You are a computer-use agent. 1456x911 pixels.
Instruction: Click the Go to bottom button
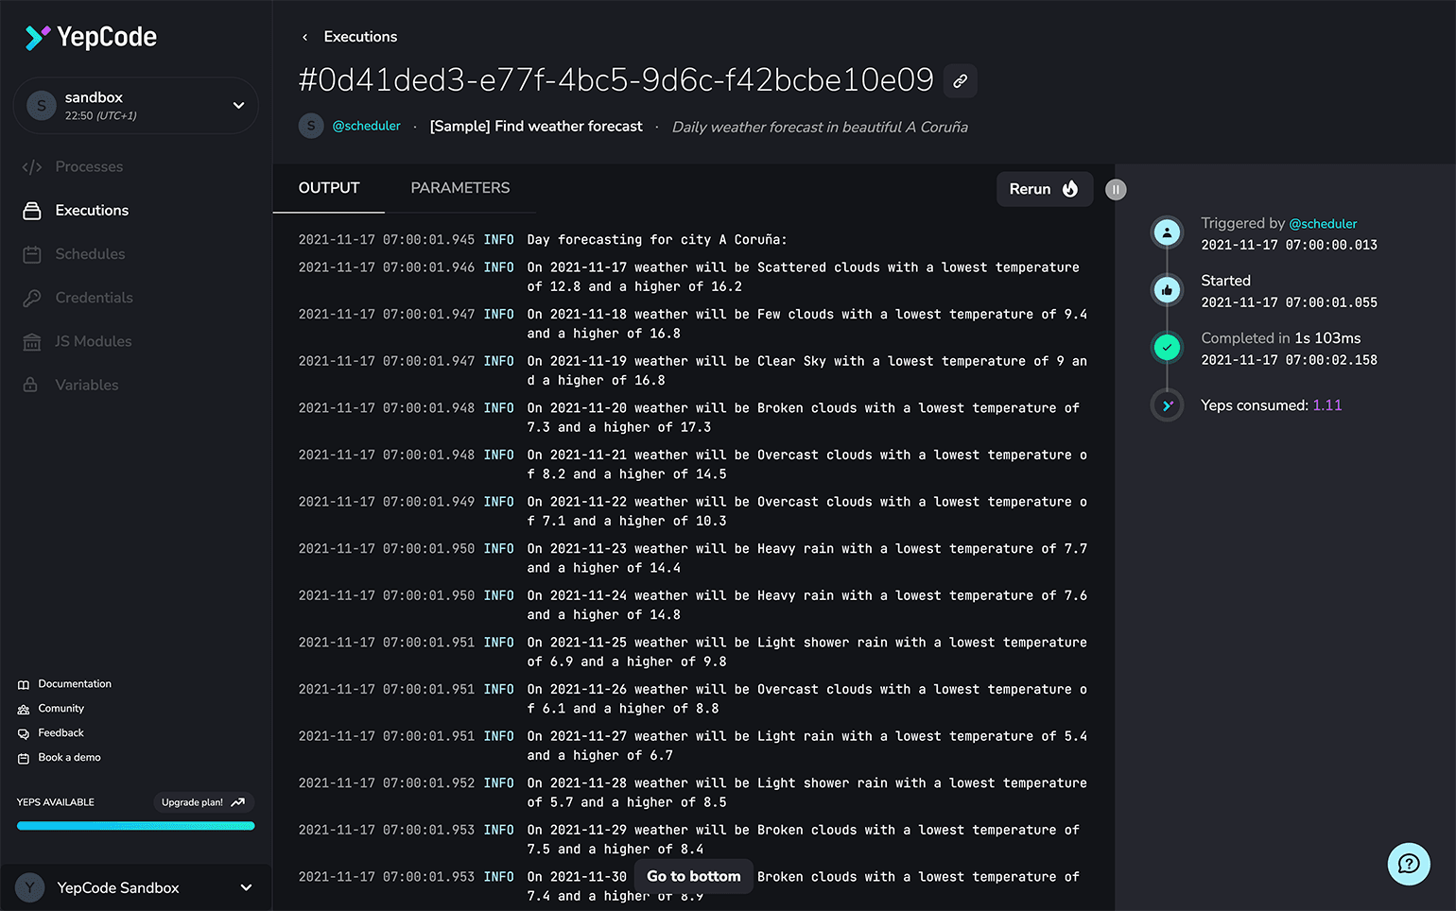coord(693,876)
